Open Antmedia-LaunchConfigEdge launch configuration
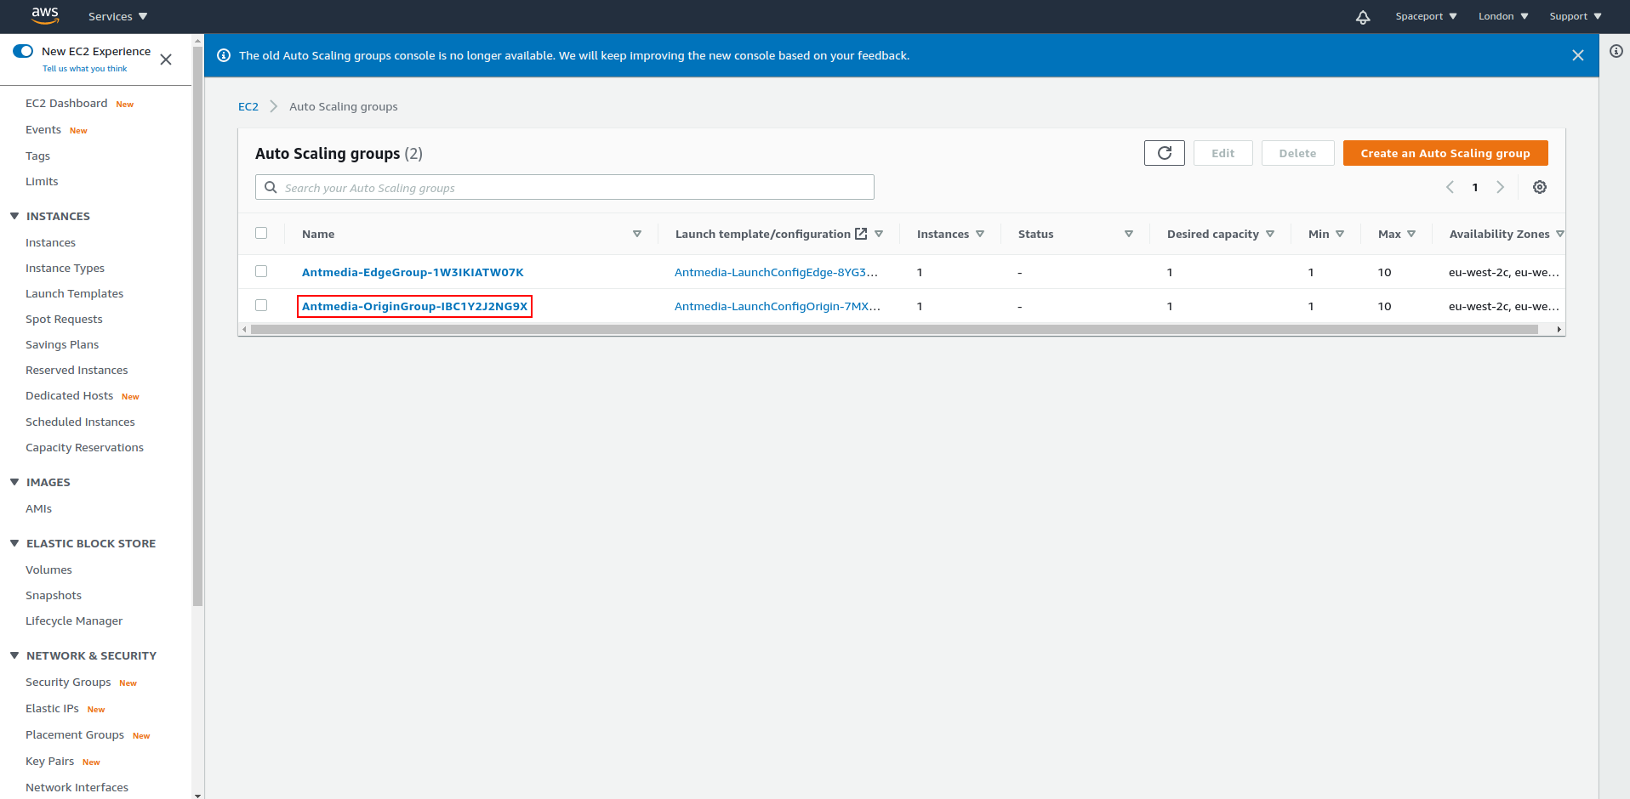This screenshot has height=799, width=1630. point(776,272)
